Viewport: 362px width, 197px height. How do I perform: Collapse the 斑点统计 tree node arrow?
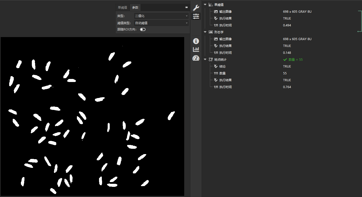coord(205,60)
